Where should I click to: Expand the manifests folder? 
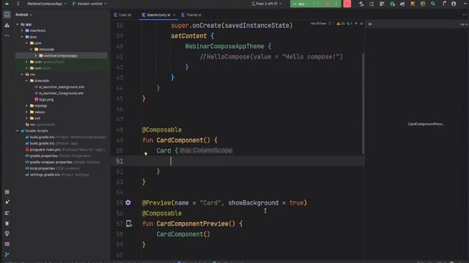pyautogui.click(x=22, y=31)
